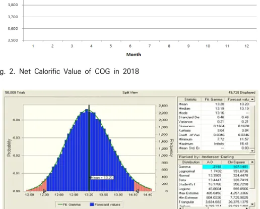
Task: Click the 50,000 Trials label
Action: click(x=15, y=92)
